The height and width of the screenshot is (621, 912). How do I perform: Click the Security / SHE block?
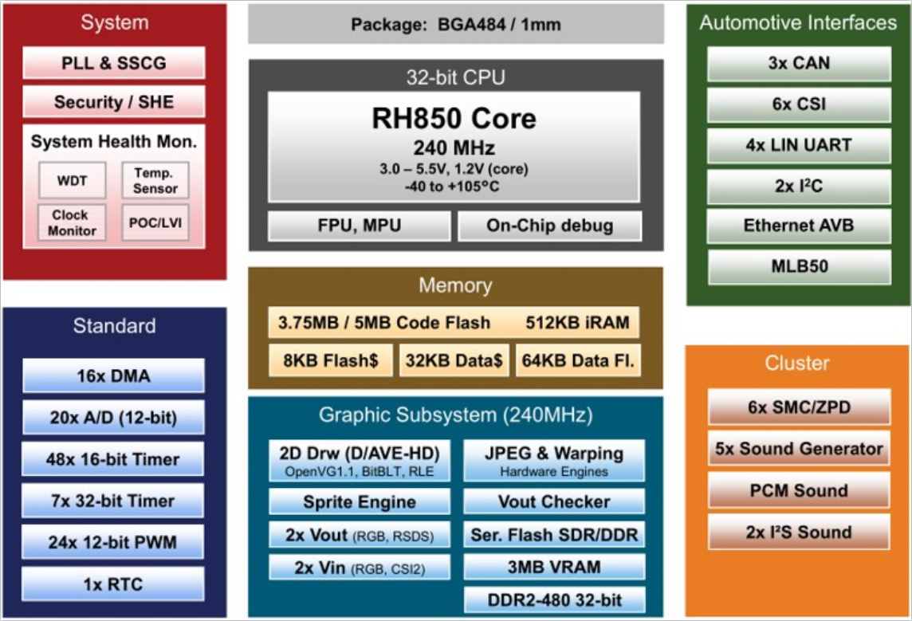[x=112, y=101]
